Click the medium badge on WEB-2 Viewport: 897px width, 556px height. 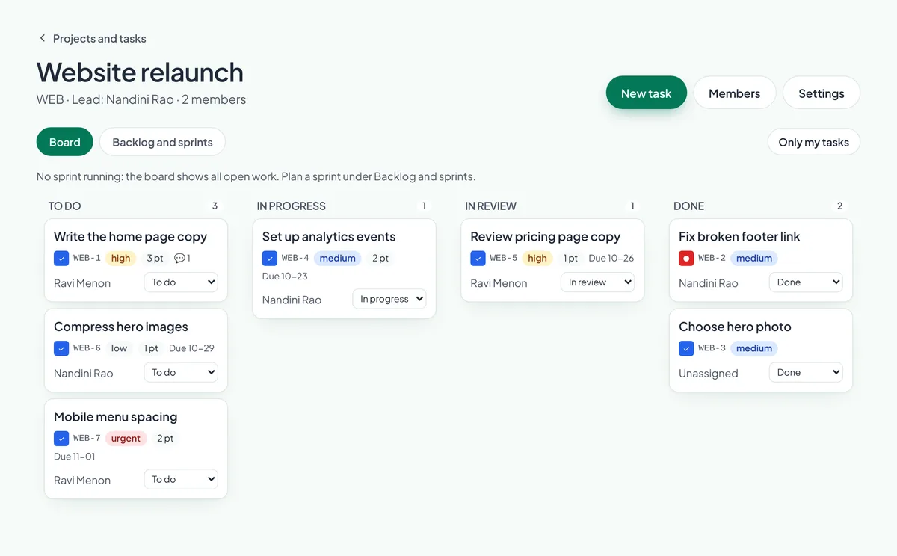(754, 258)
